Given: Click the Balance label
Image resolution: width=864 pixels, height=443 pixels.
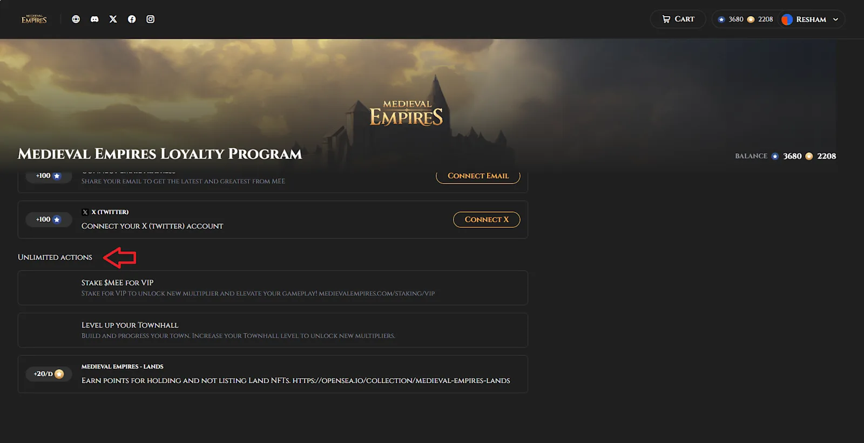Looking at the screenshot, I should coord(751,156).
